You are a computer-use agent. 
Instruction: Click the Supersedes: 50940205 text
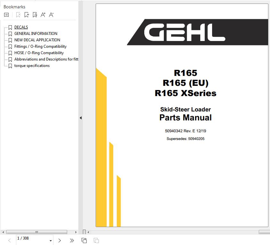(186, 139)
